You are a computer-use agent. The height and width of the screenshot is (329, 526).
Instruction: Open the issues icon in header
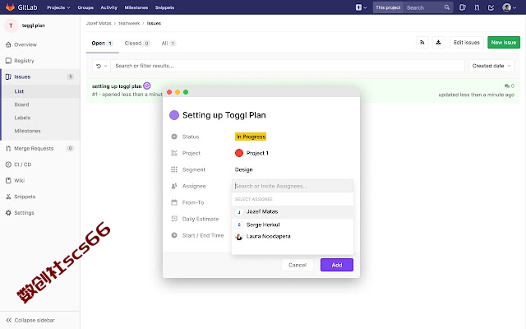point(462,7)
